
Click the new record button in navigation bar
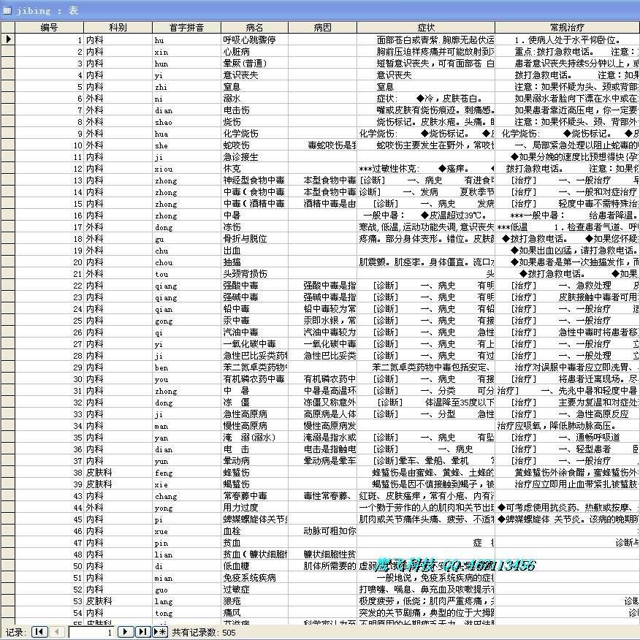point(160,633)
